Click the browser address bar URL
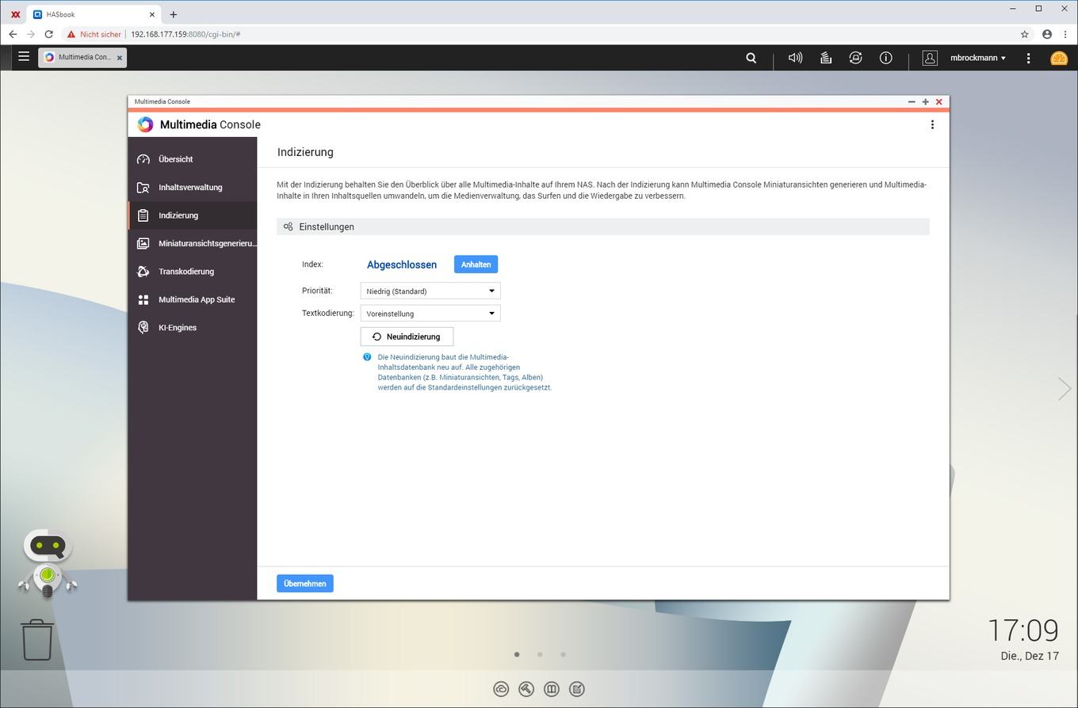 [x=185, y=34]
